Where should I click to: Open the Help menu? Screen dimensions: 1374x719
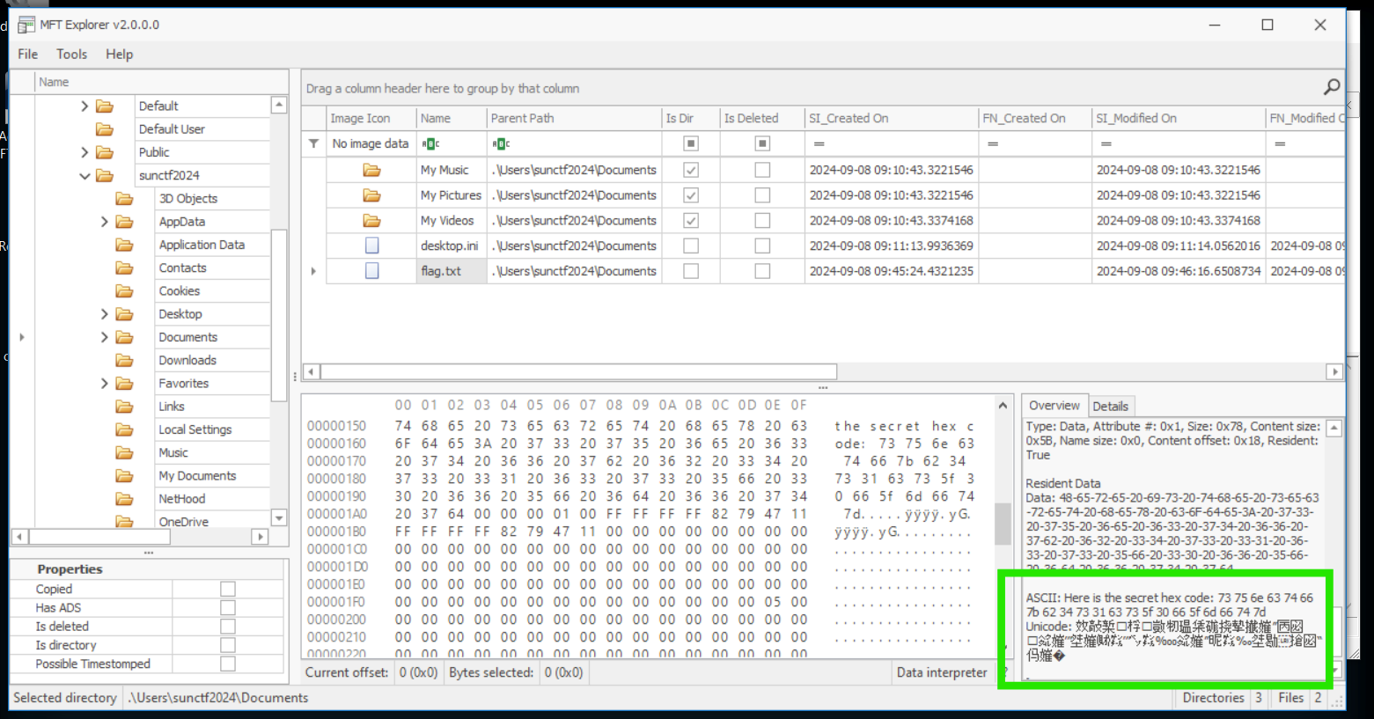119,54
